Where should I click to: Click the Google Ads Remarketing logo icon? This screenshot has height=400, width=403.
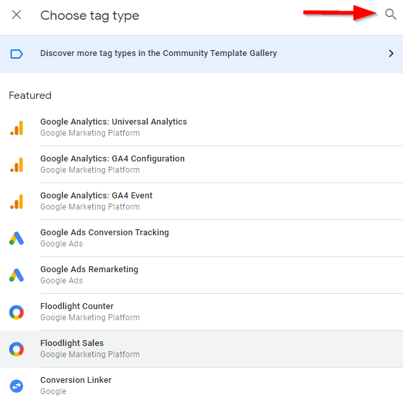pos(16,275)
